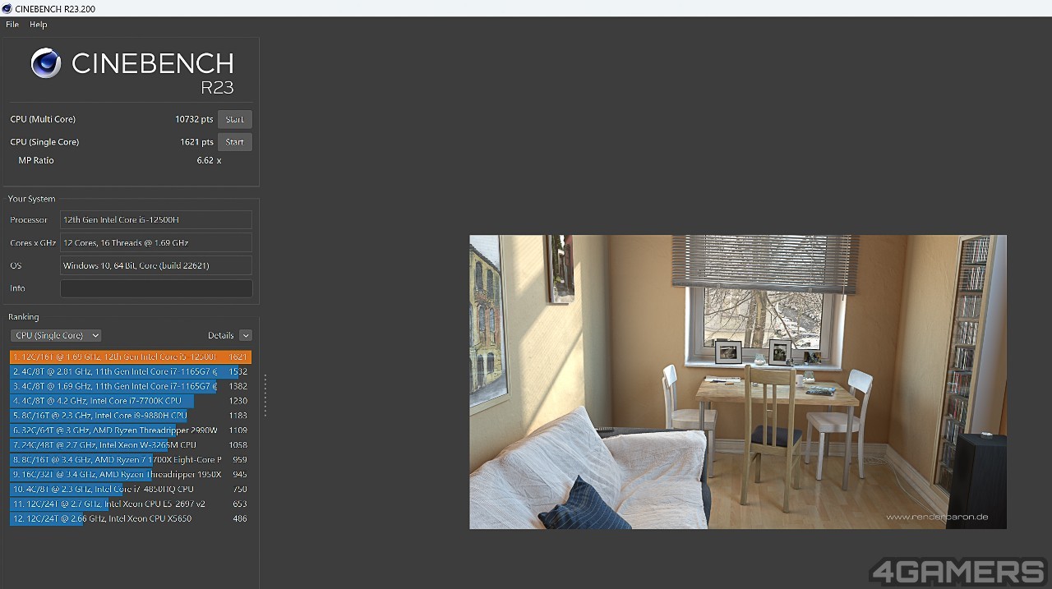Select ranking entry Threadripper 2990W
This screenshot has height=589, width=1052.
point(131,430)
